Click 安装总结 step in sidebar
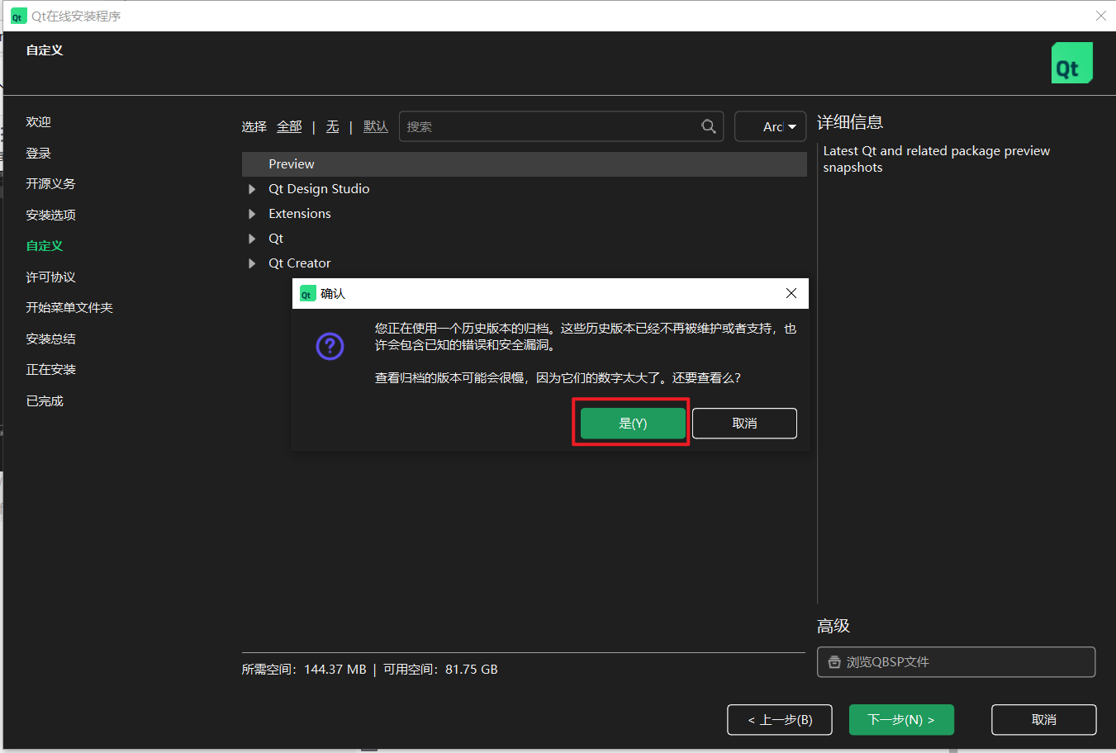The height and width of the screenshot is (753, 1116). (x=50, y=339)
